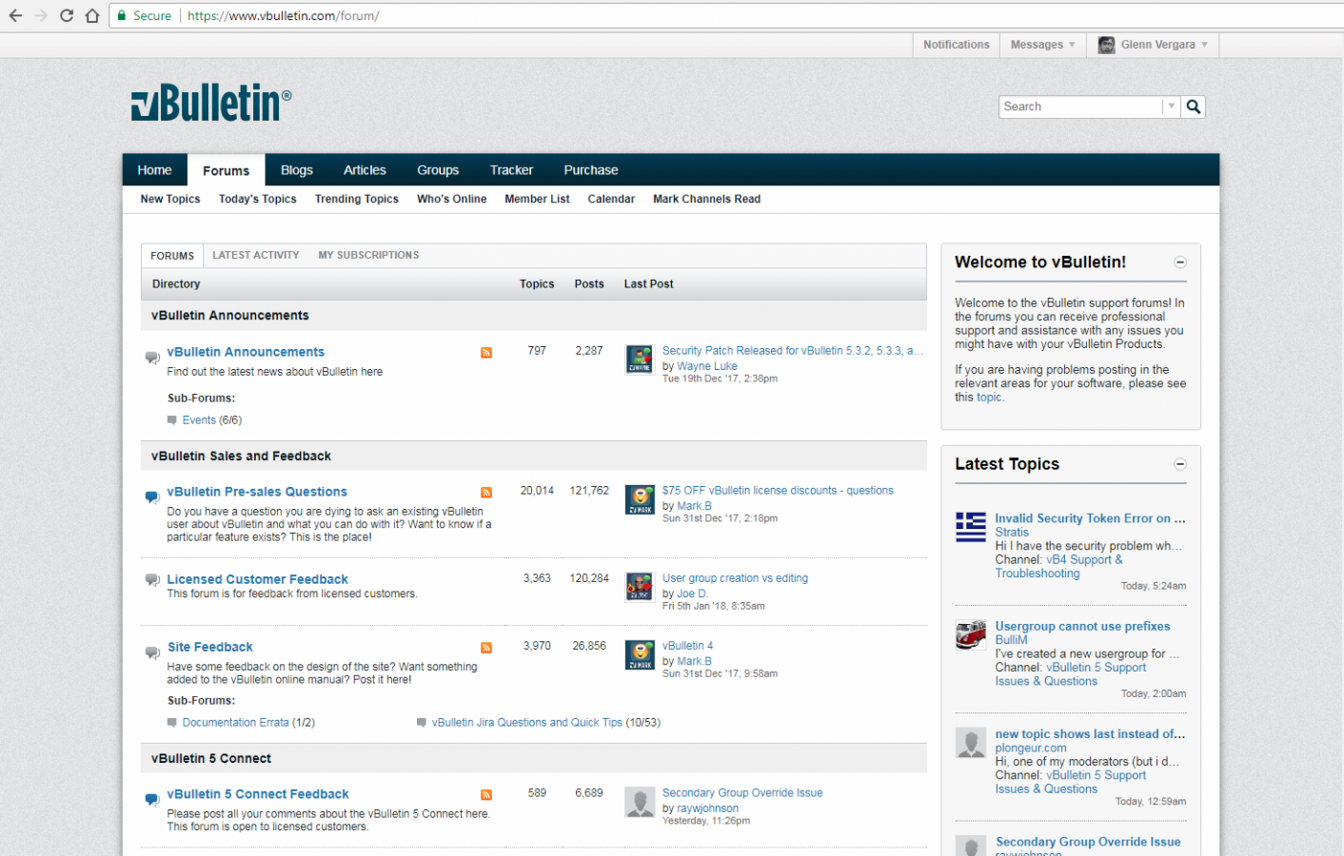Viewport: 1344px width, 856px height.
Task: Click Stratis Greek flag avatar
Action: (x=971, y=527)
